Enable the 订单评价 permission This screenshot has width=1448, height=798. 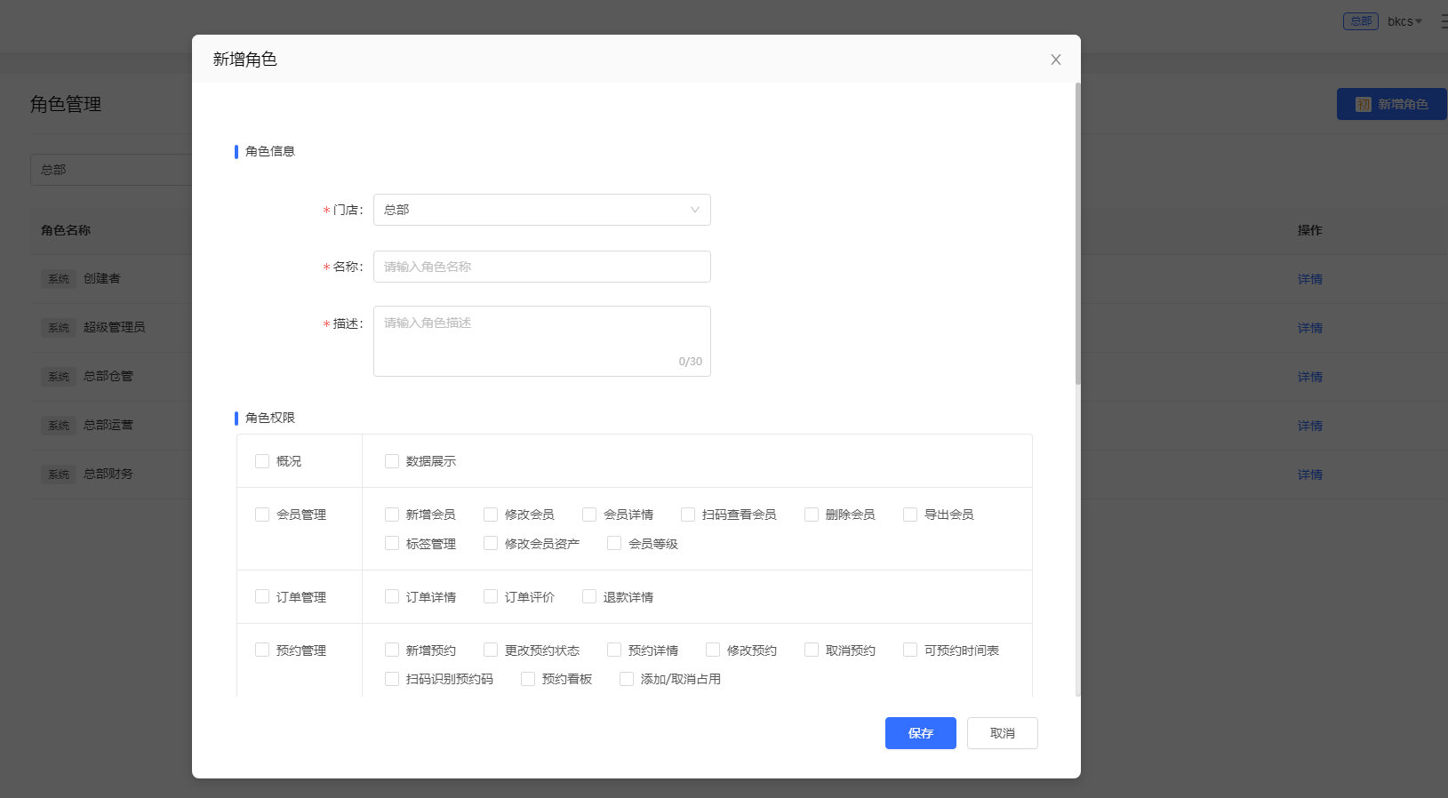tap(491, 596)
